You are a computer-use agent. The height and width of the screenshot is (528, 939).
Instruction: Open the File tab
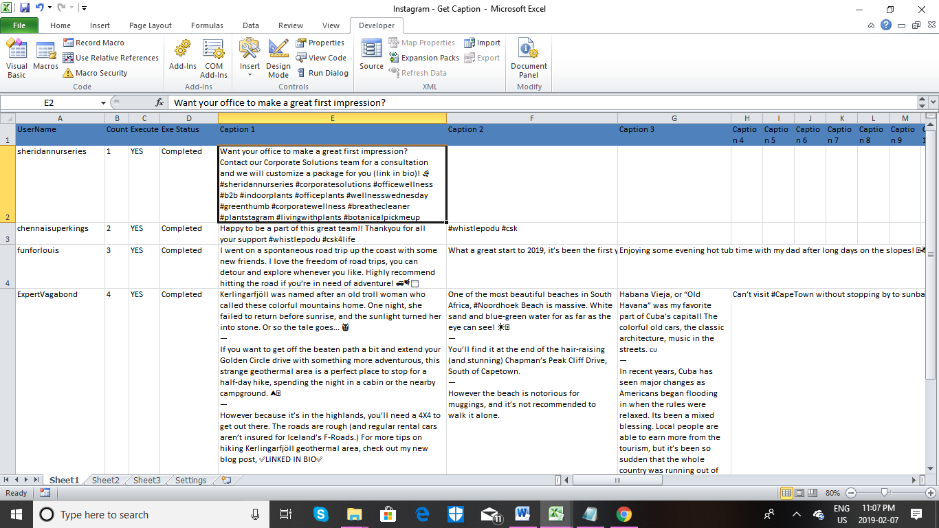[19, 25]
